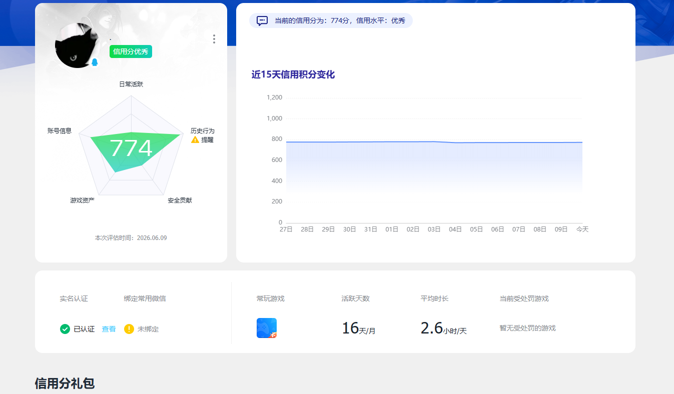Select the 游戏资产 radar axis label
The image size is (674, 394).
click(82, 200)
